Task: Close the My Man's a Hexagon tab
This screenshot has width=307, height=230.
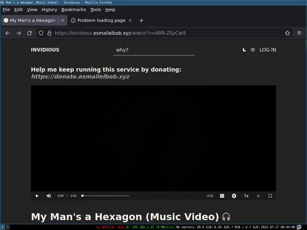Action: click(63, 20)
